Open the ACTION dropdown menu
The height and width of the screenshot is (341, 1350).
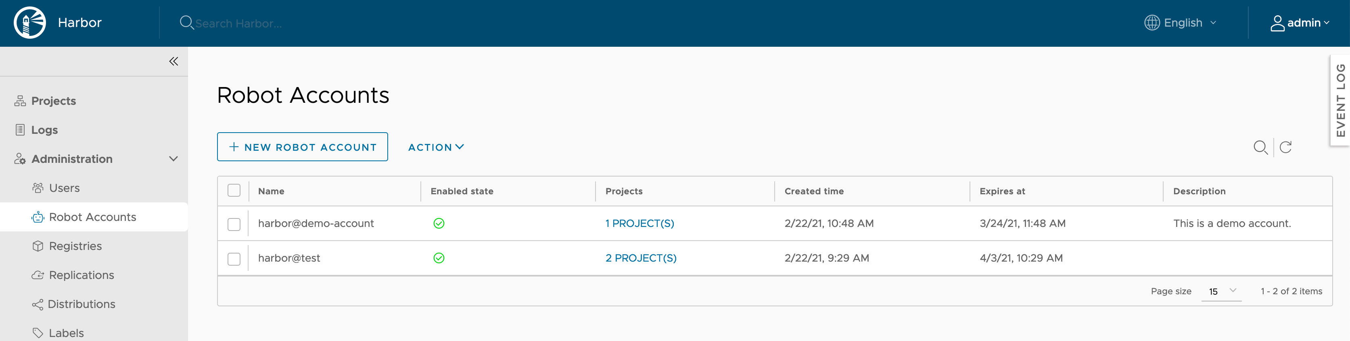[x=435, y=147]
